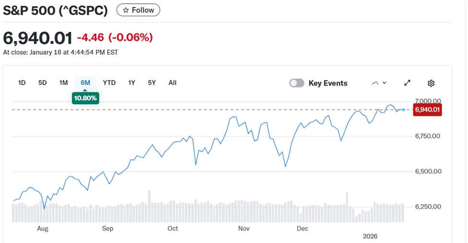Show the 5Y chart range
The height and width of the screenshot is (243, 468).
point(152,83)
